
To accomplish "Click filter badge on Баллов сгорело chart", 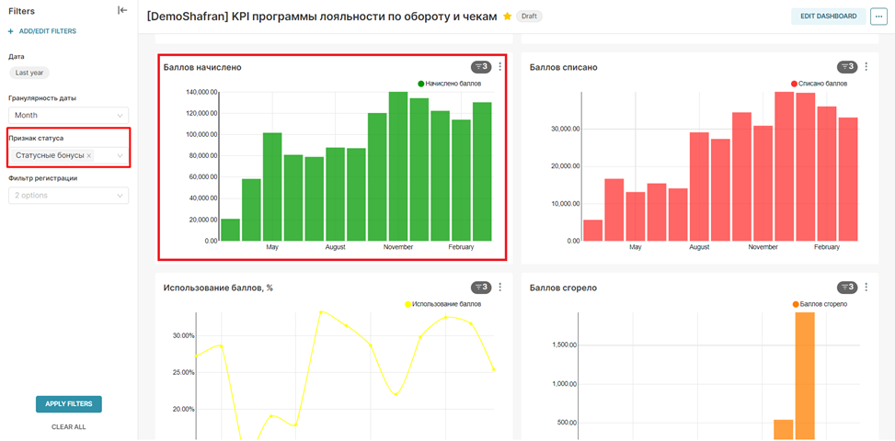I will point(846,288).
